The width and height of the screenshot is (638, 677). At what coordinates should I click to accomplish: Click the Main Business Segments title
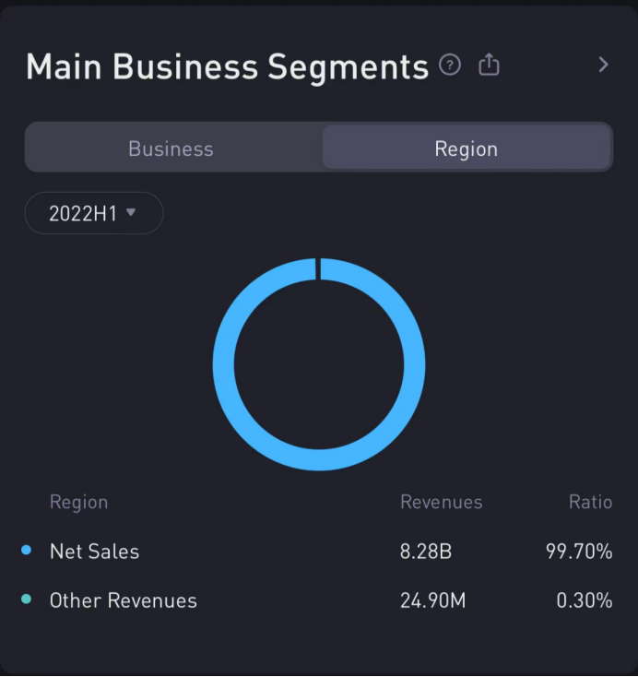(227, 66)
